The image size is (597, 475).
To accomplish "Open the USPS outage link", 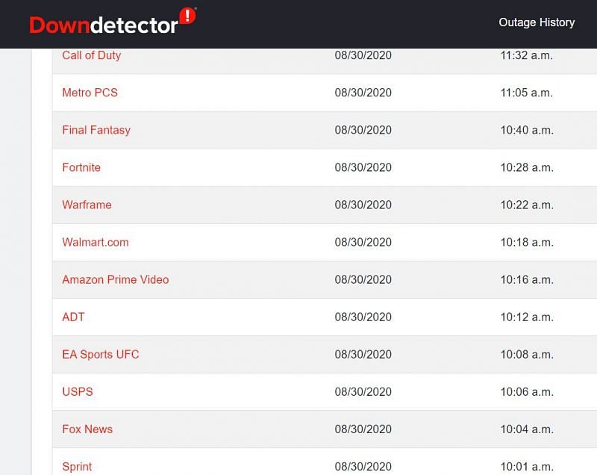I will coord(78,391).
